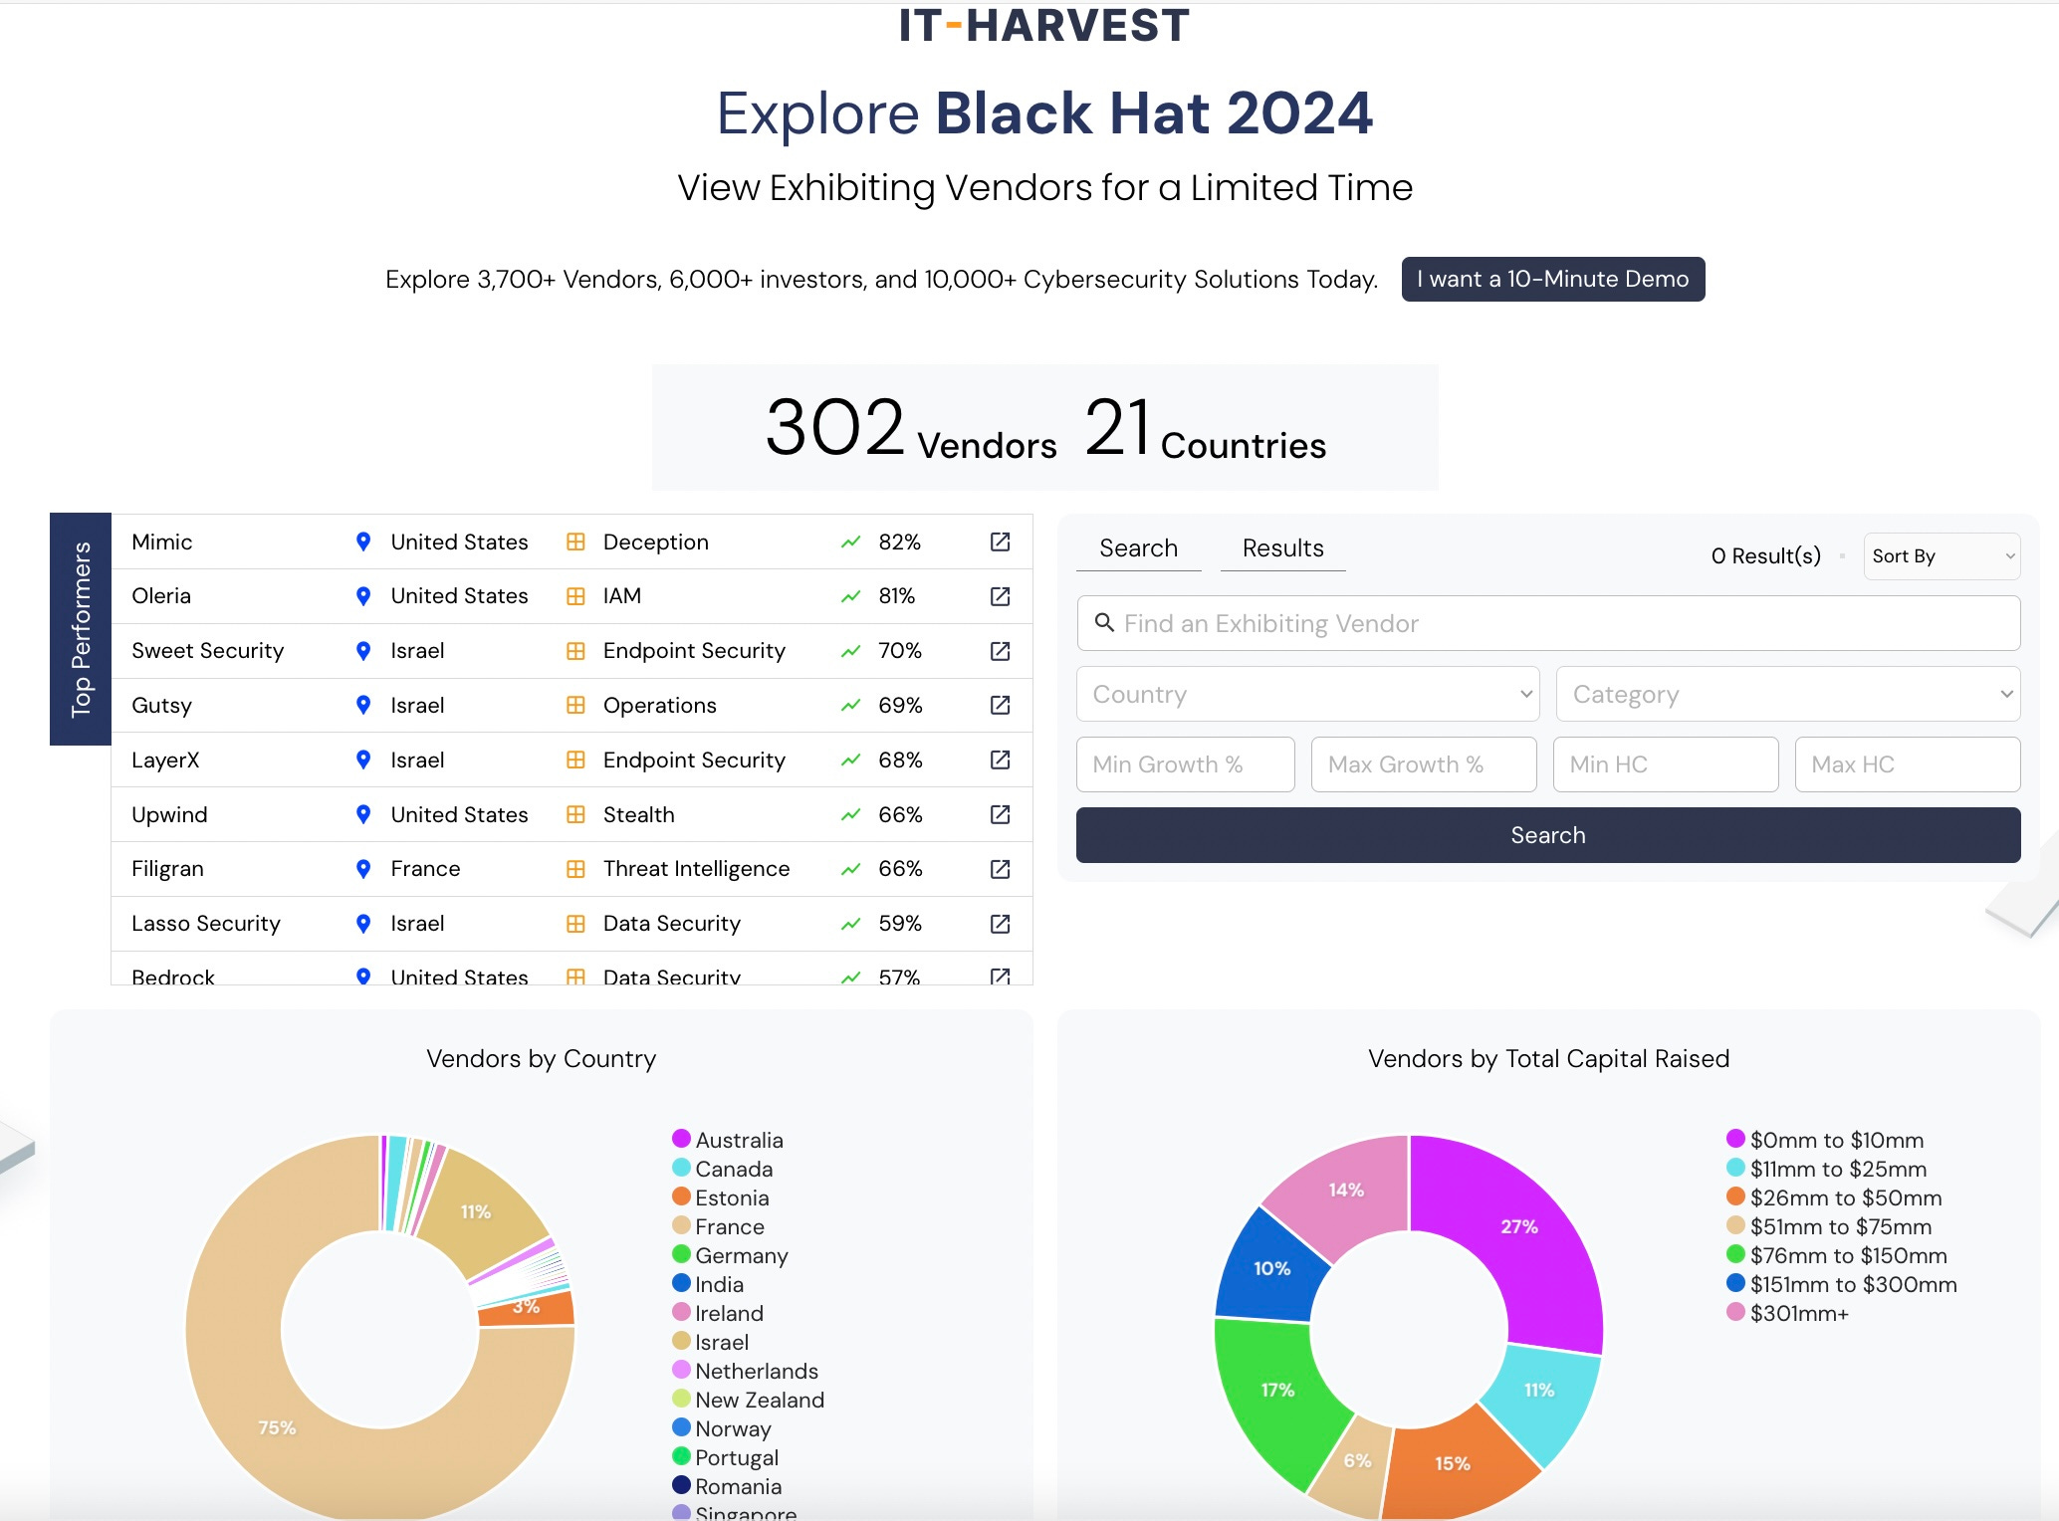Toggle $301mm+ legend entry
2059x1521 pixels.
[1787, 1313]
